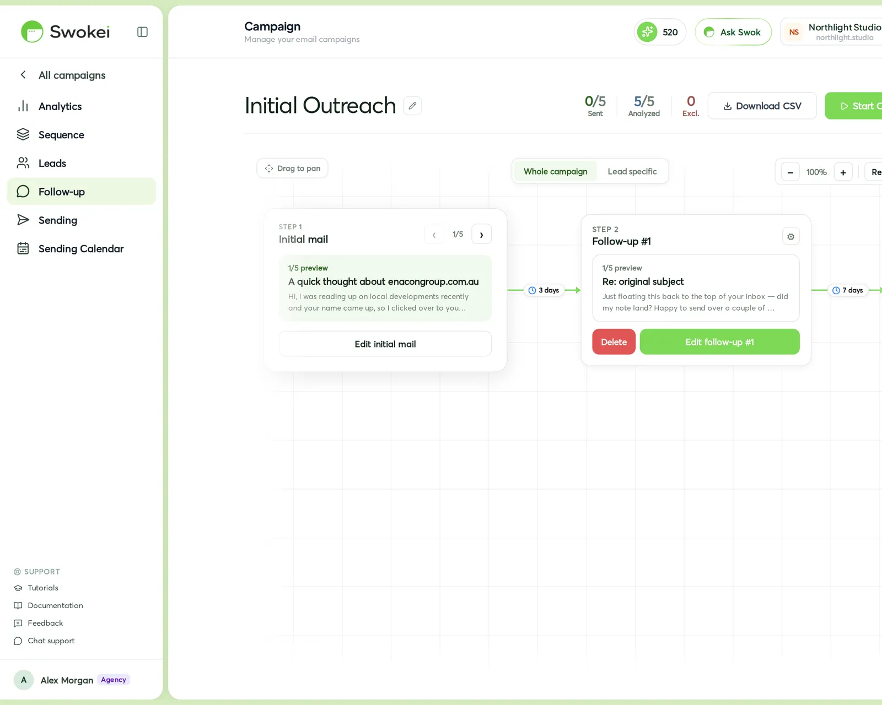The image size is (882, 705).
Task: Click the back chevron beside All campaigns
Action: 23,74
